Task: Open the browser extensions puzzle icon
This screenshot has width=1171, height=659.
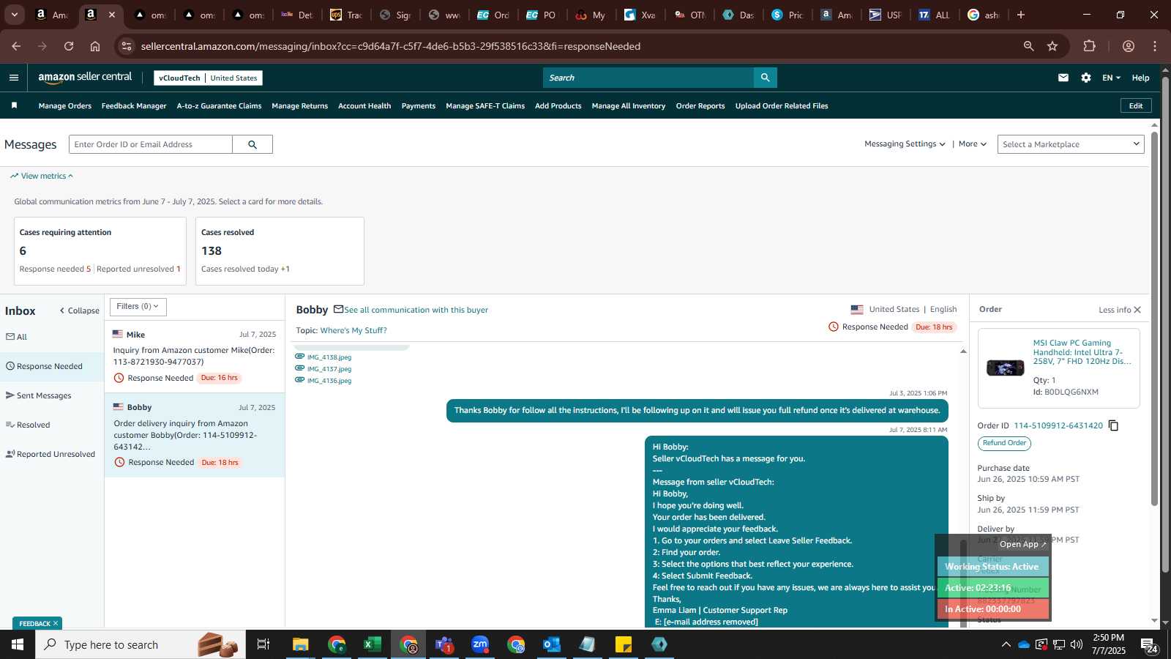Action: (1089, 46)
